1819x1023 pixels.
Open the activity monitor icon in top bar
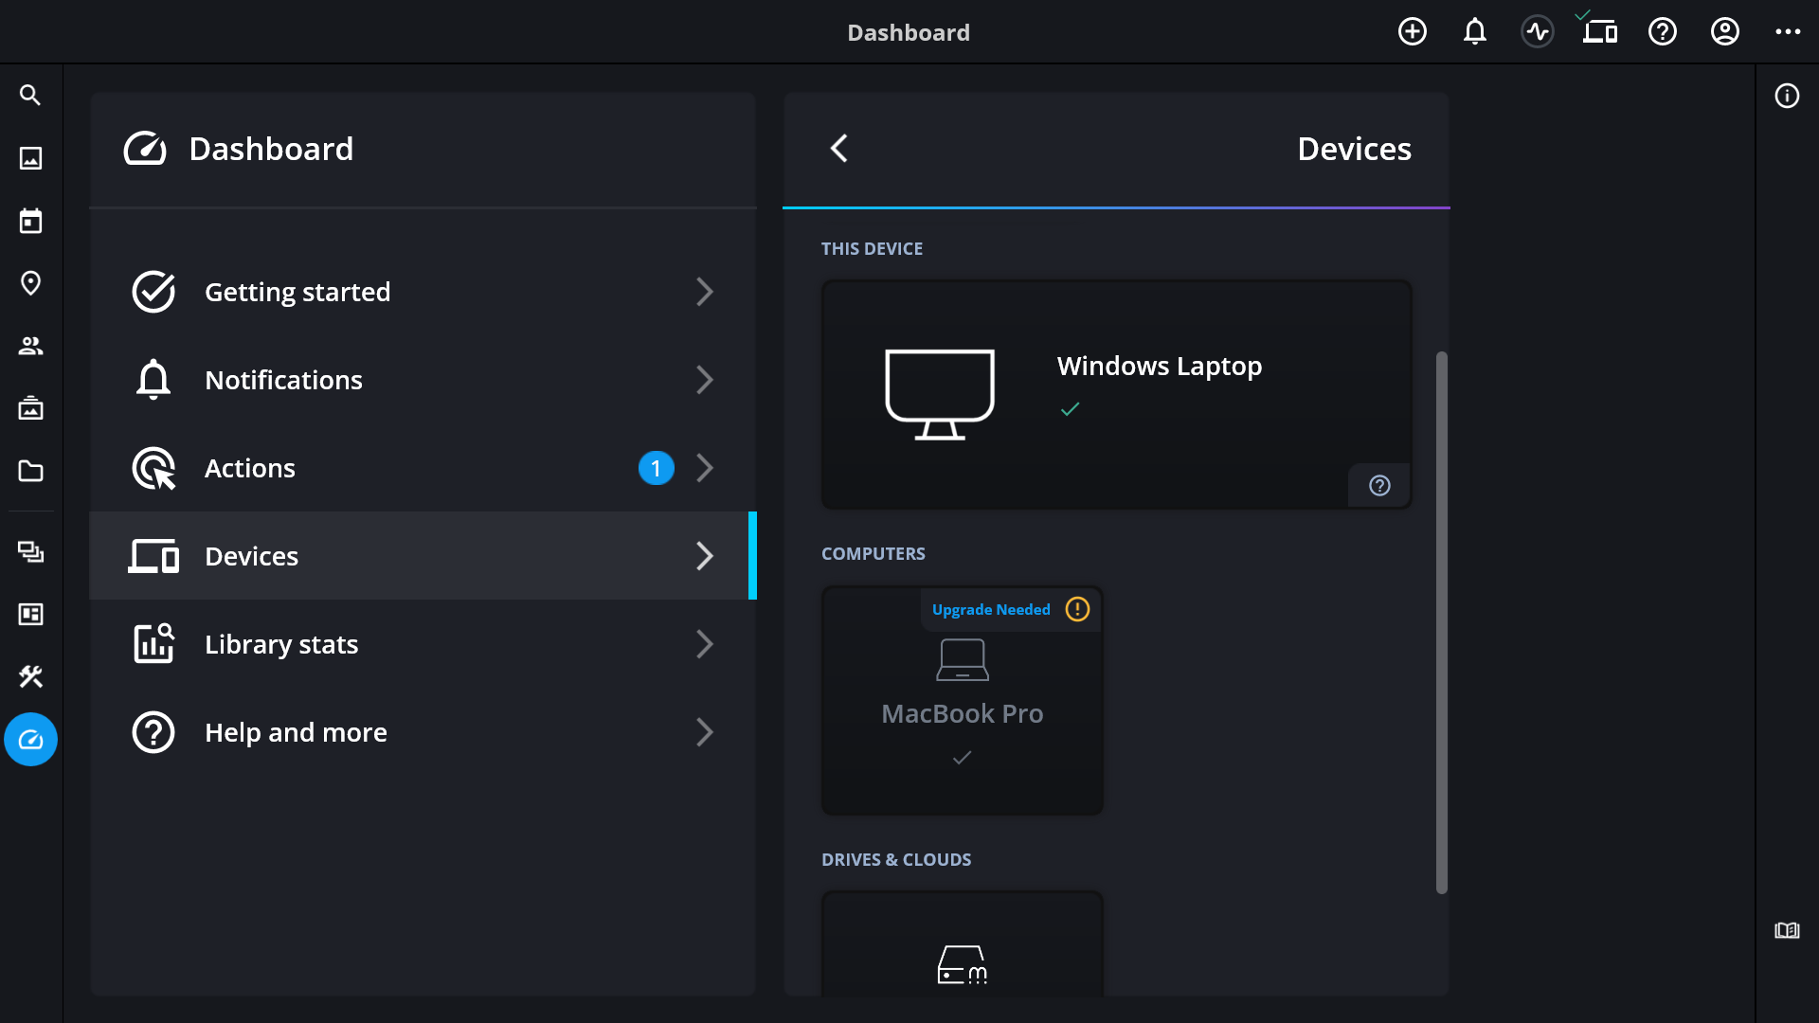[x=1537, y=32]
